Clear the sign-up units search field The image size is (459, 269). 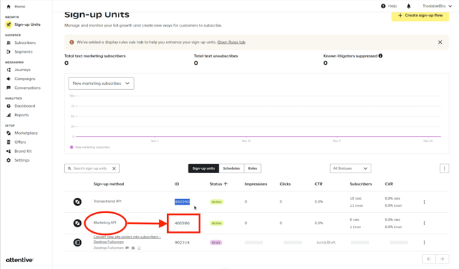coord(114,168)
